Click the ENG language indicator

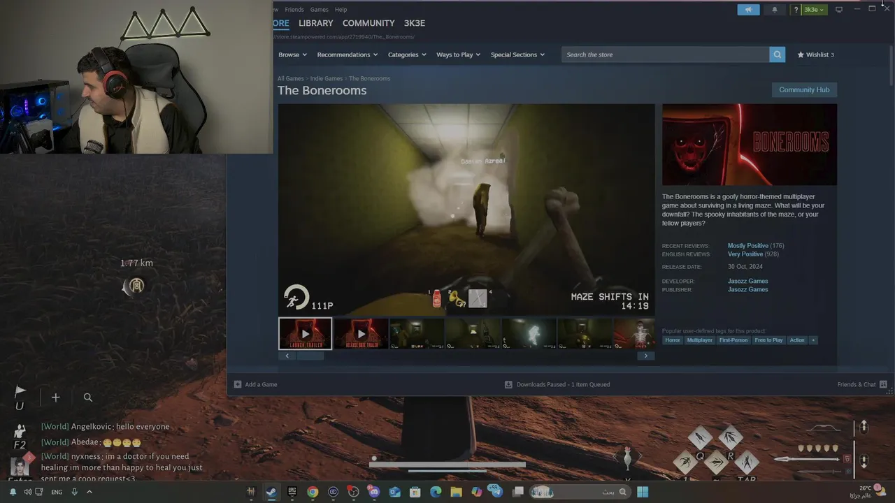[x=57, y=492]
